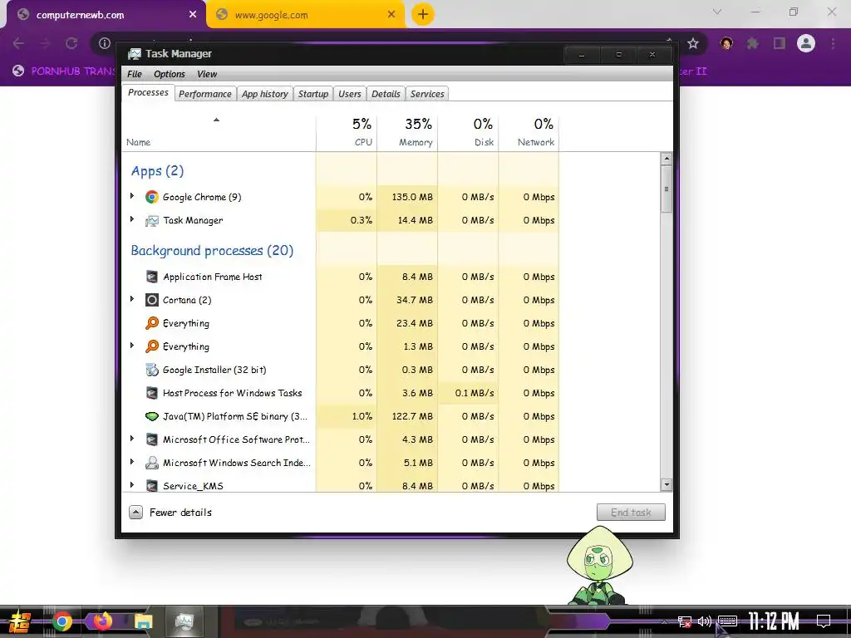The width and height of the screenshot is (851, 638).
Task: Sort processes by Memory column
Action: pyautogui.click(x=407, y=132)
